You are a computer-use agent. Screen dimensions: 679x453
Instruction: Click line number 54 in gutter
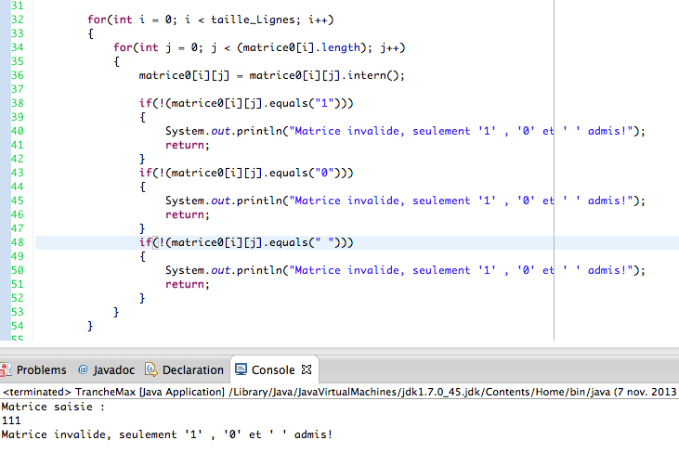[16, 326]
